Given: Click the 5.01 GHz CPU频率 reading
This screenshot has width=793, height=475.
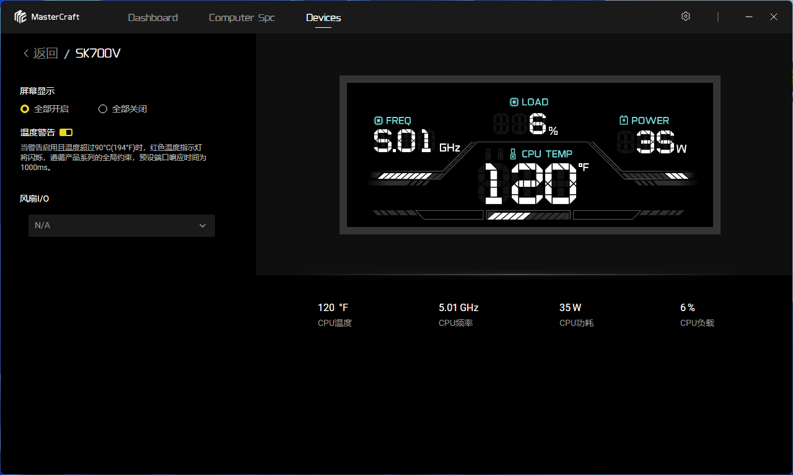Looking at the screenshot, I should pyautogui.click(x=458, y=307).
